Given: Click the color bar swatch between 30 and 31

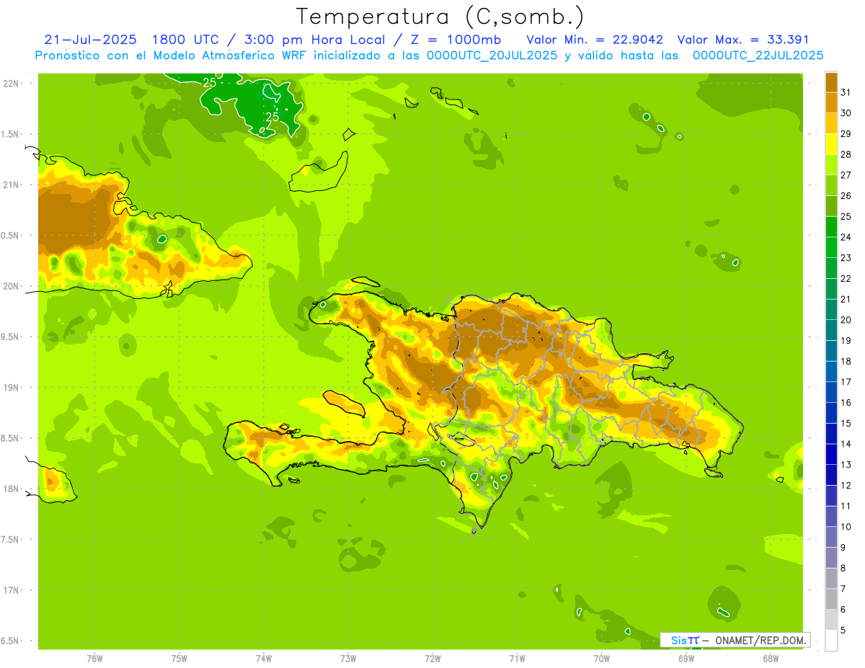Looking at the screenshot, I should (x=831, y=103).
